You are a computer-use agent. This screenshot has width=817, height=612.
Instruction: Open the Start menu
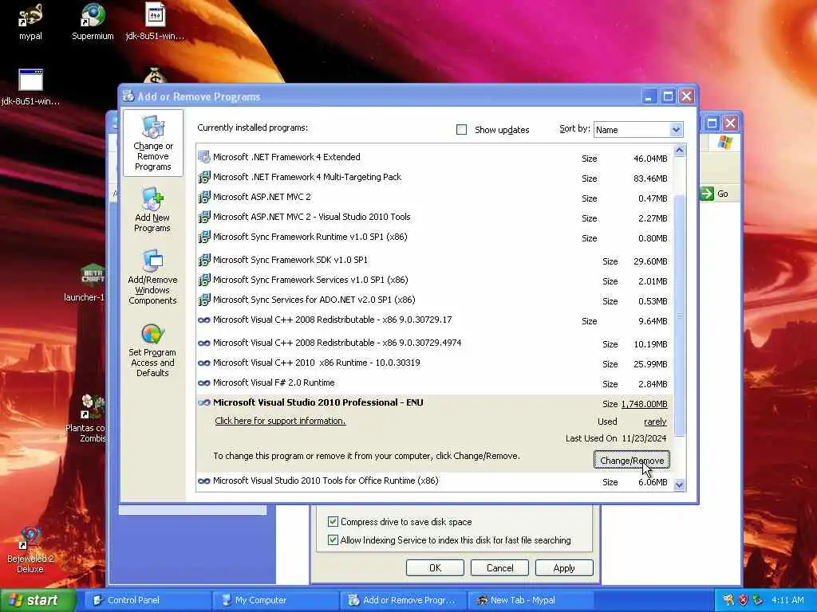37,600
